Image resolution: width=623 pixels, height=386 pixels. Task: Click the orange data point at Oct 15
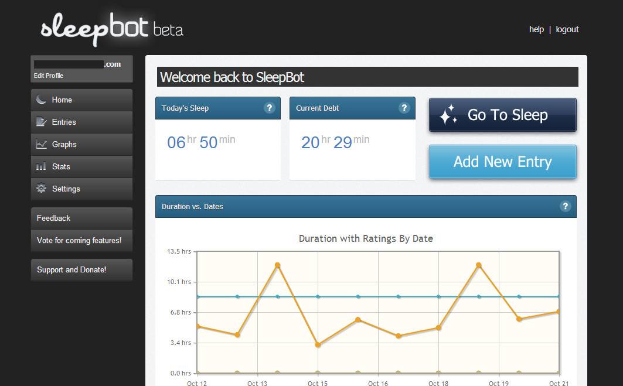[x=318, y=344]
